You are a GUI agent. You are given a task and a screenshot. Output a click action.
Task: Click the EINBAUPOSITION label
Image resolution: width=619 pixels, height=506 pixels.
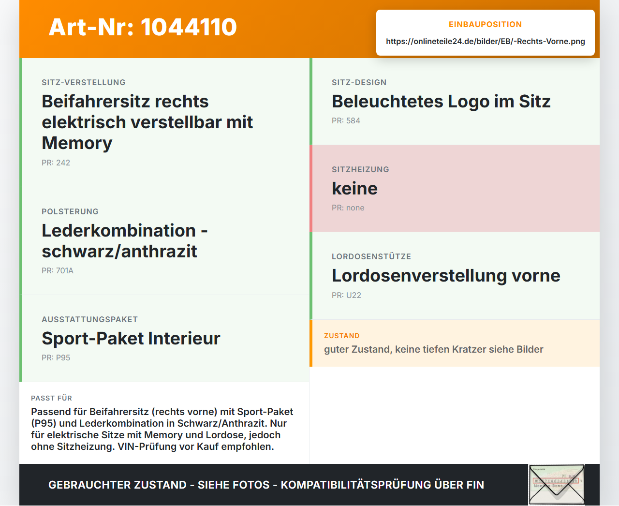[x=486, y=25]
